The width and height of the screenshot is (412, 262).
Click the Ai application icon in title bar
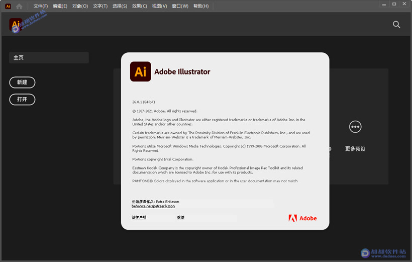(8, 6)
